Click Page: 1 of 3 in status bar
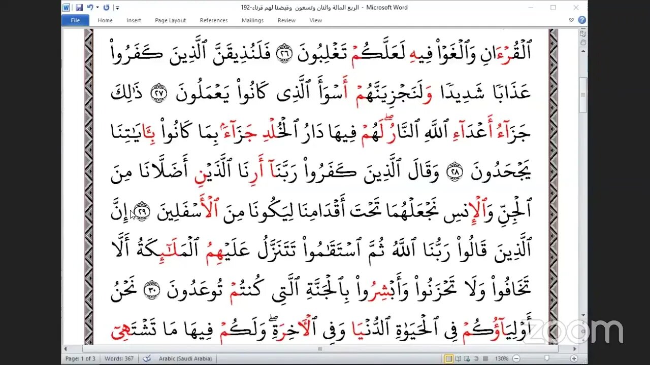 coord(81,358)
